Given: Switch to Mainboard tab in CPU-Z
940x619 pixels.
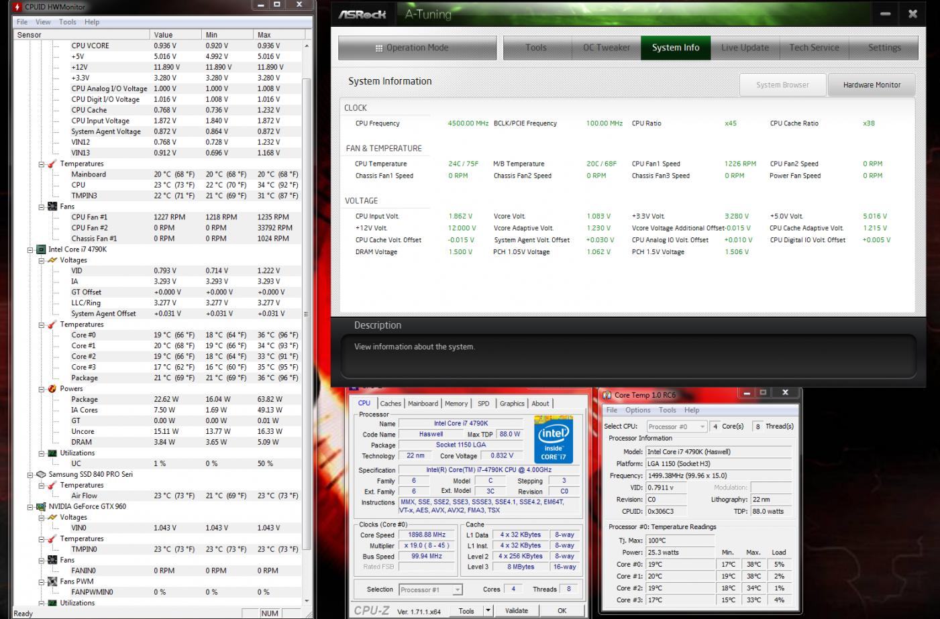Looking at the screenshot, I should click(423, 404).
